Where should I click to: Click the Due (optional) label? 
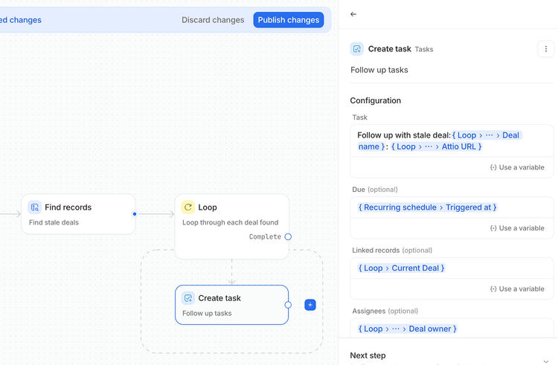click(375, 190)
